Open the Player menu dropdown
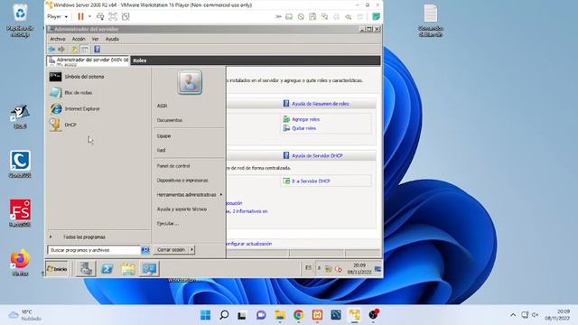This screenshot has width=578, height=325. click(x=58, y=16)
